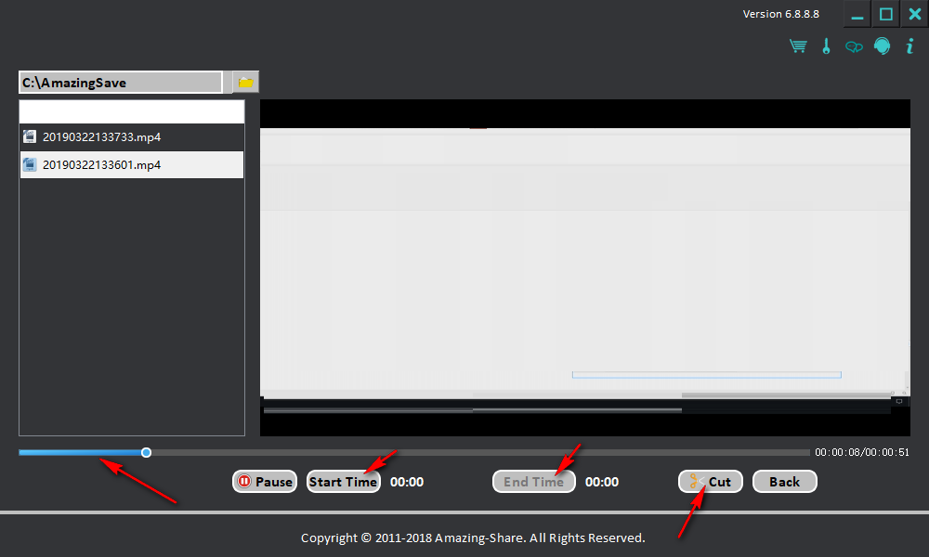Pause the video playback
The width and height of the screenshot is (929, 557).
tap(265, 482)
